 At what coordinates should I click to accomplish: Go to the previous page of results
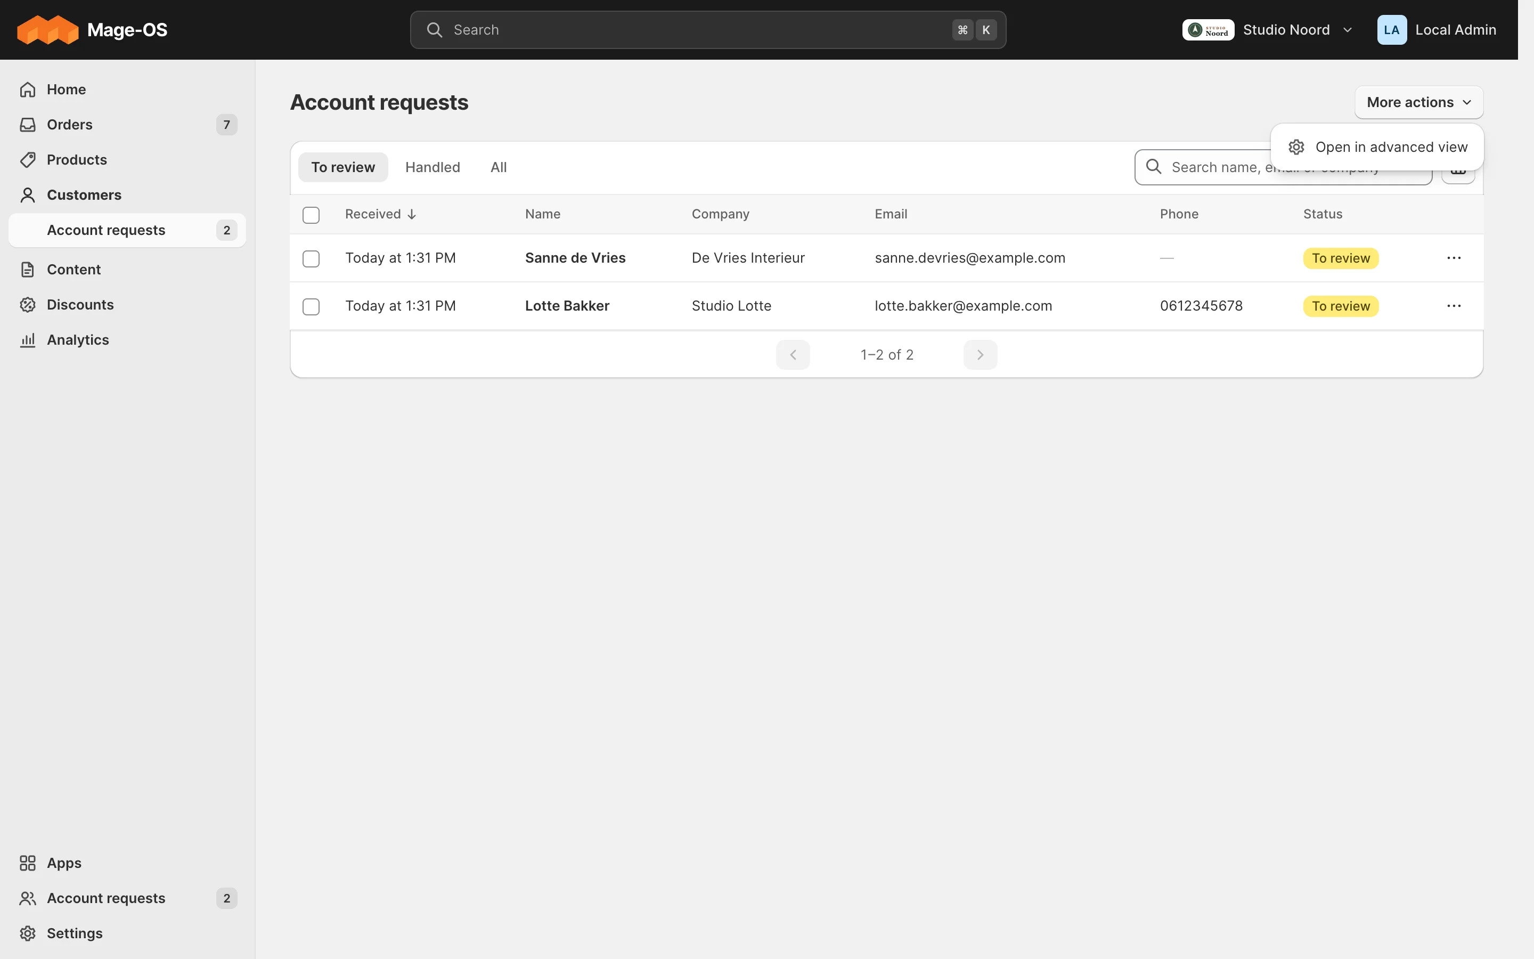(793, 354)
